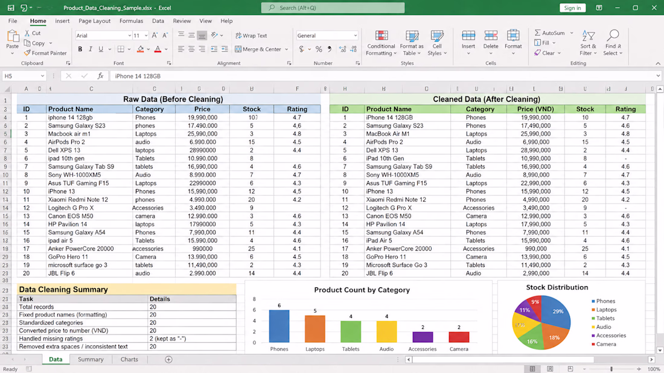Click the Search box in title bar

click(333, 8)
